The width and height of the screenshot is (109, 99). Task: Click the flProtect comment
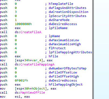[x=57, y=48]
